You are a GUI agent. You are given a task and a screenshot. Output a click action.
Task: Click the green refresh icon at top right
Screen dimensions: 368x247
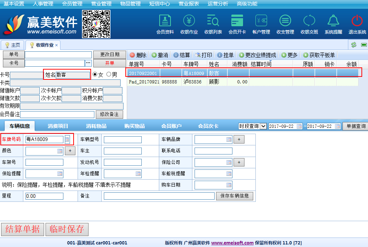click(353, 45)
